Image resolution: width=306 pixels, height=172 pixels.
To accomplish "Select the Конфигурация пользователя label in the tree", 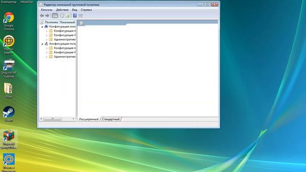I will coord(63,43).
